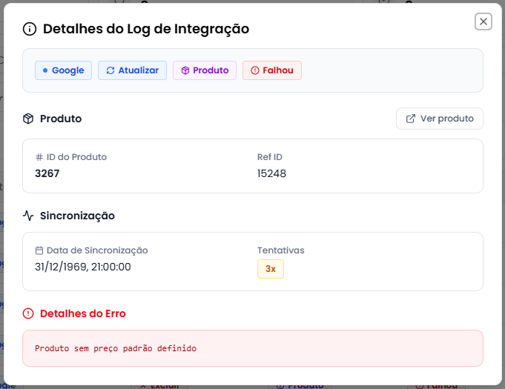Click the refresh icon in Atualizar badge
The width and height of the screenshot is (505, 389).
coord(110,70)
